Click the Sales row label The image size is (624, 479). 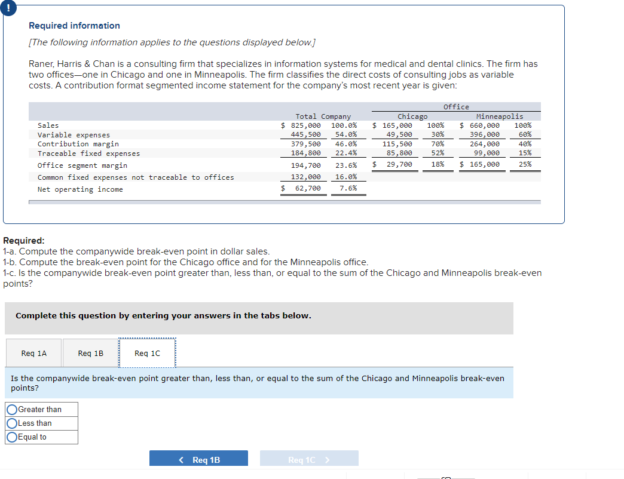pyautogui.click(x=48, y=125)
